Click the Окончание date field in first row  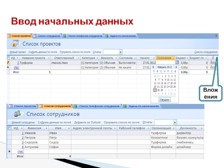tap(165, 63)
